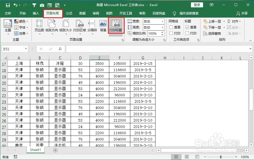Add new sheet with plus icon
Image resolution: width=254 pixels, height=160 pixels.
[55, 150]
